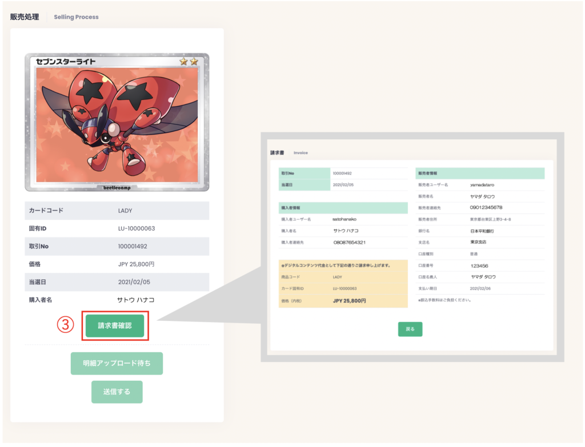Screen dimensions: 585x447
Task: Select the 口座番号 label
Action: 426,265
